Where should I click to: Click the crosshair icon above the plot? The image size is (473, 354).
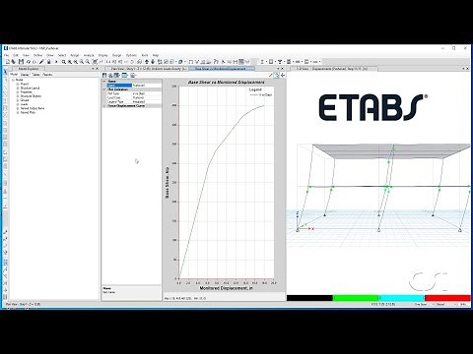click(283, 76)
